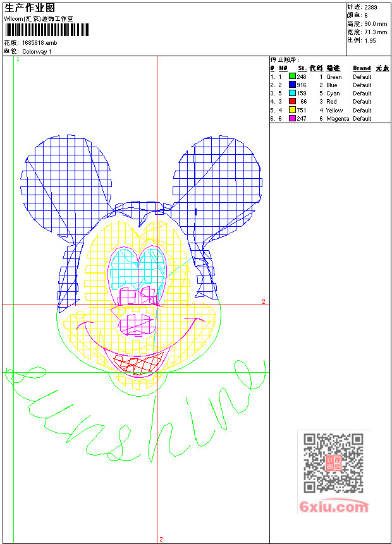Select stitch count 247 in Magenta row

click(x=302, y=119)
